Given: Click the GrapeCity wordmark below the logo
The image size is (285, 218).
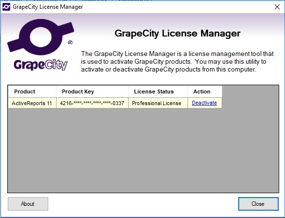Looking at the screenshot, I should pyautogui.click(x=41, y=65).
